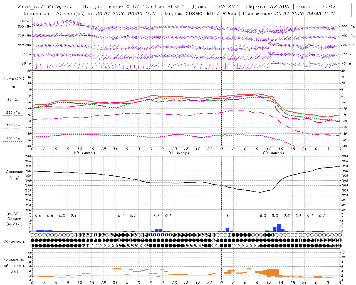This screenshot has height=285, width=356.
Task: Select the Тем-ра(°C) panel label
Action: coord(13,79)
